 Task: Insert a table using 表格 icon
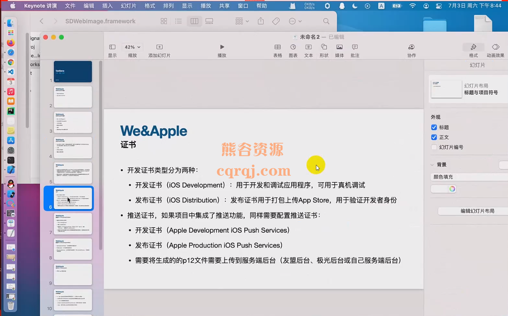[x=278, y=51]
